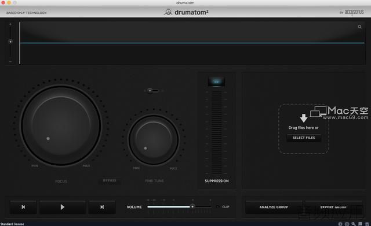
Task: Click the drumatom² logo in the header
Action: (186, 12)
